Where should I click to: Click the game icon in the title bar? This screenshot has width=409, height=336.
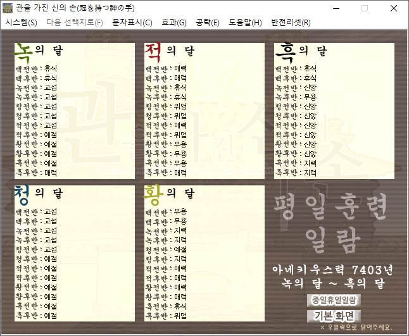(8, 8)
